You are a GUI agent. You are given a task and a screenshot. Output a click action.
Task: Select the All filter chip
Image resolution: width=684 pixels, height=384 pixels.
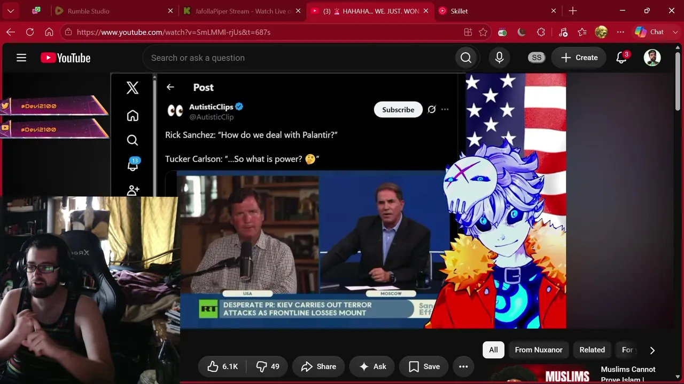[493, 350]
